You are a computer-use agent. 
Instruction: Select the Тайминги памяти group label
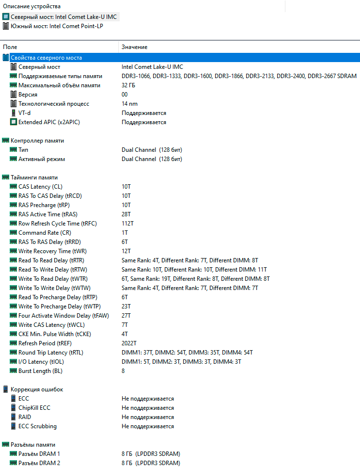point(34,178)
